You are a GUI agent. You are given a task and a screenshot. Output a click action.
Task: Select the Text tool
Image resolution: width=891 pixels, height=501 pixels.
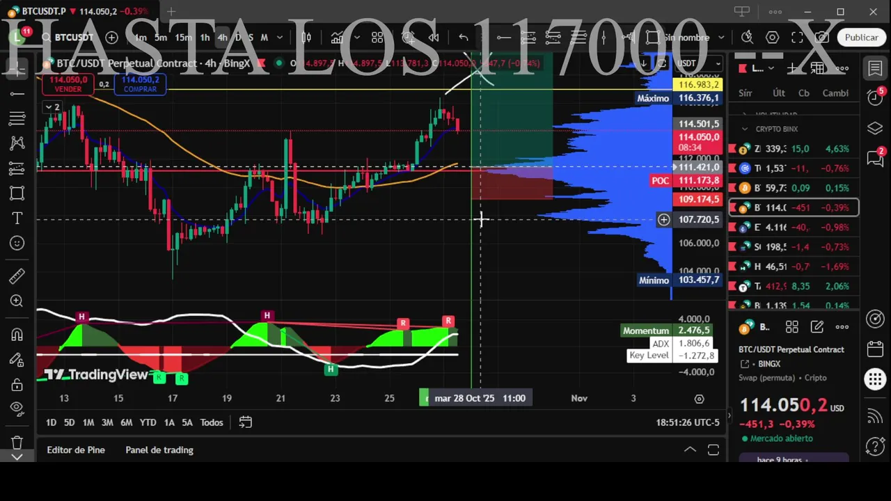coord(17,218)
